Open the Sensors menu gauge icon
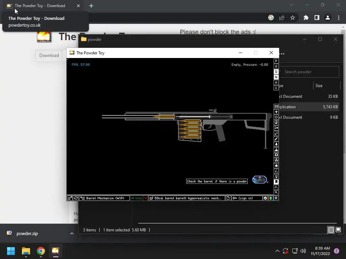346x259 pixels. [x=276, y=122]
